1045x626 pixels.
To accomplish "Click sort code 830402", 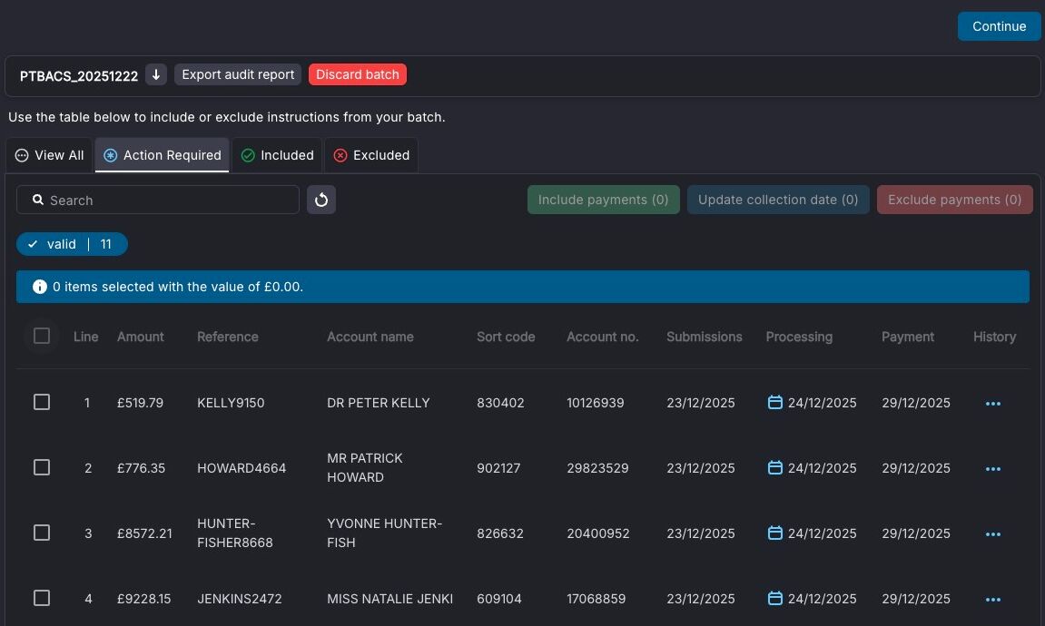I will pos(500,403).
